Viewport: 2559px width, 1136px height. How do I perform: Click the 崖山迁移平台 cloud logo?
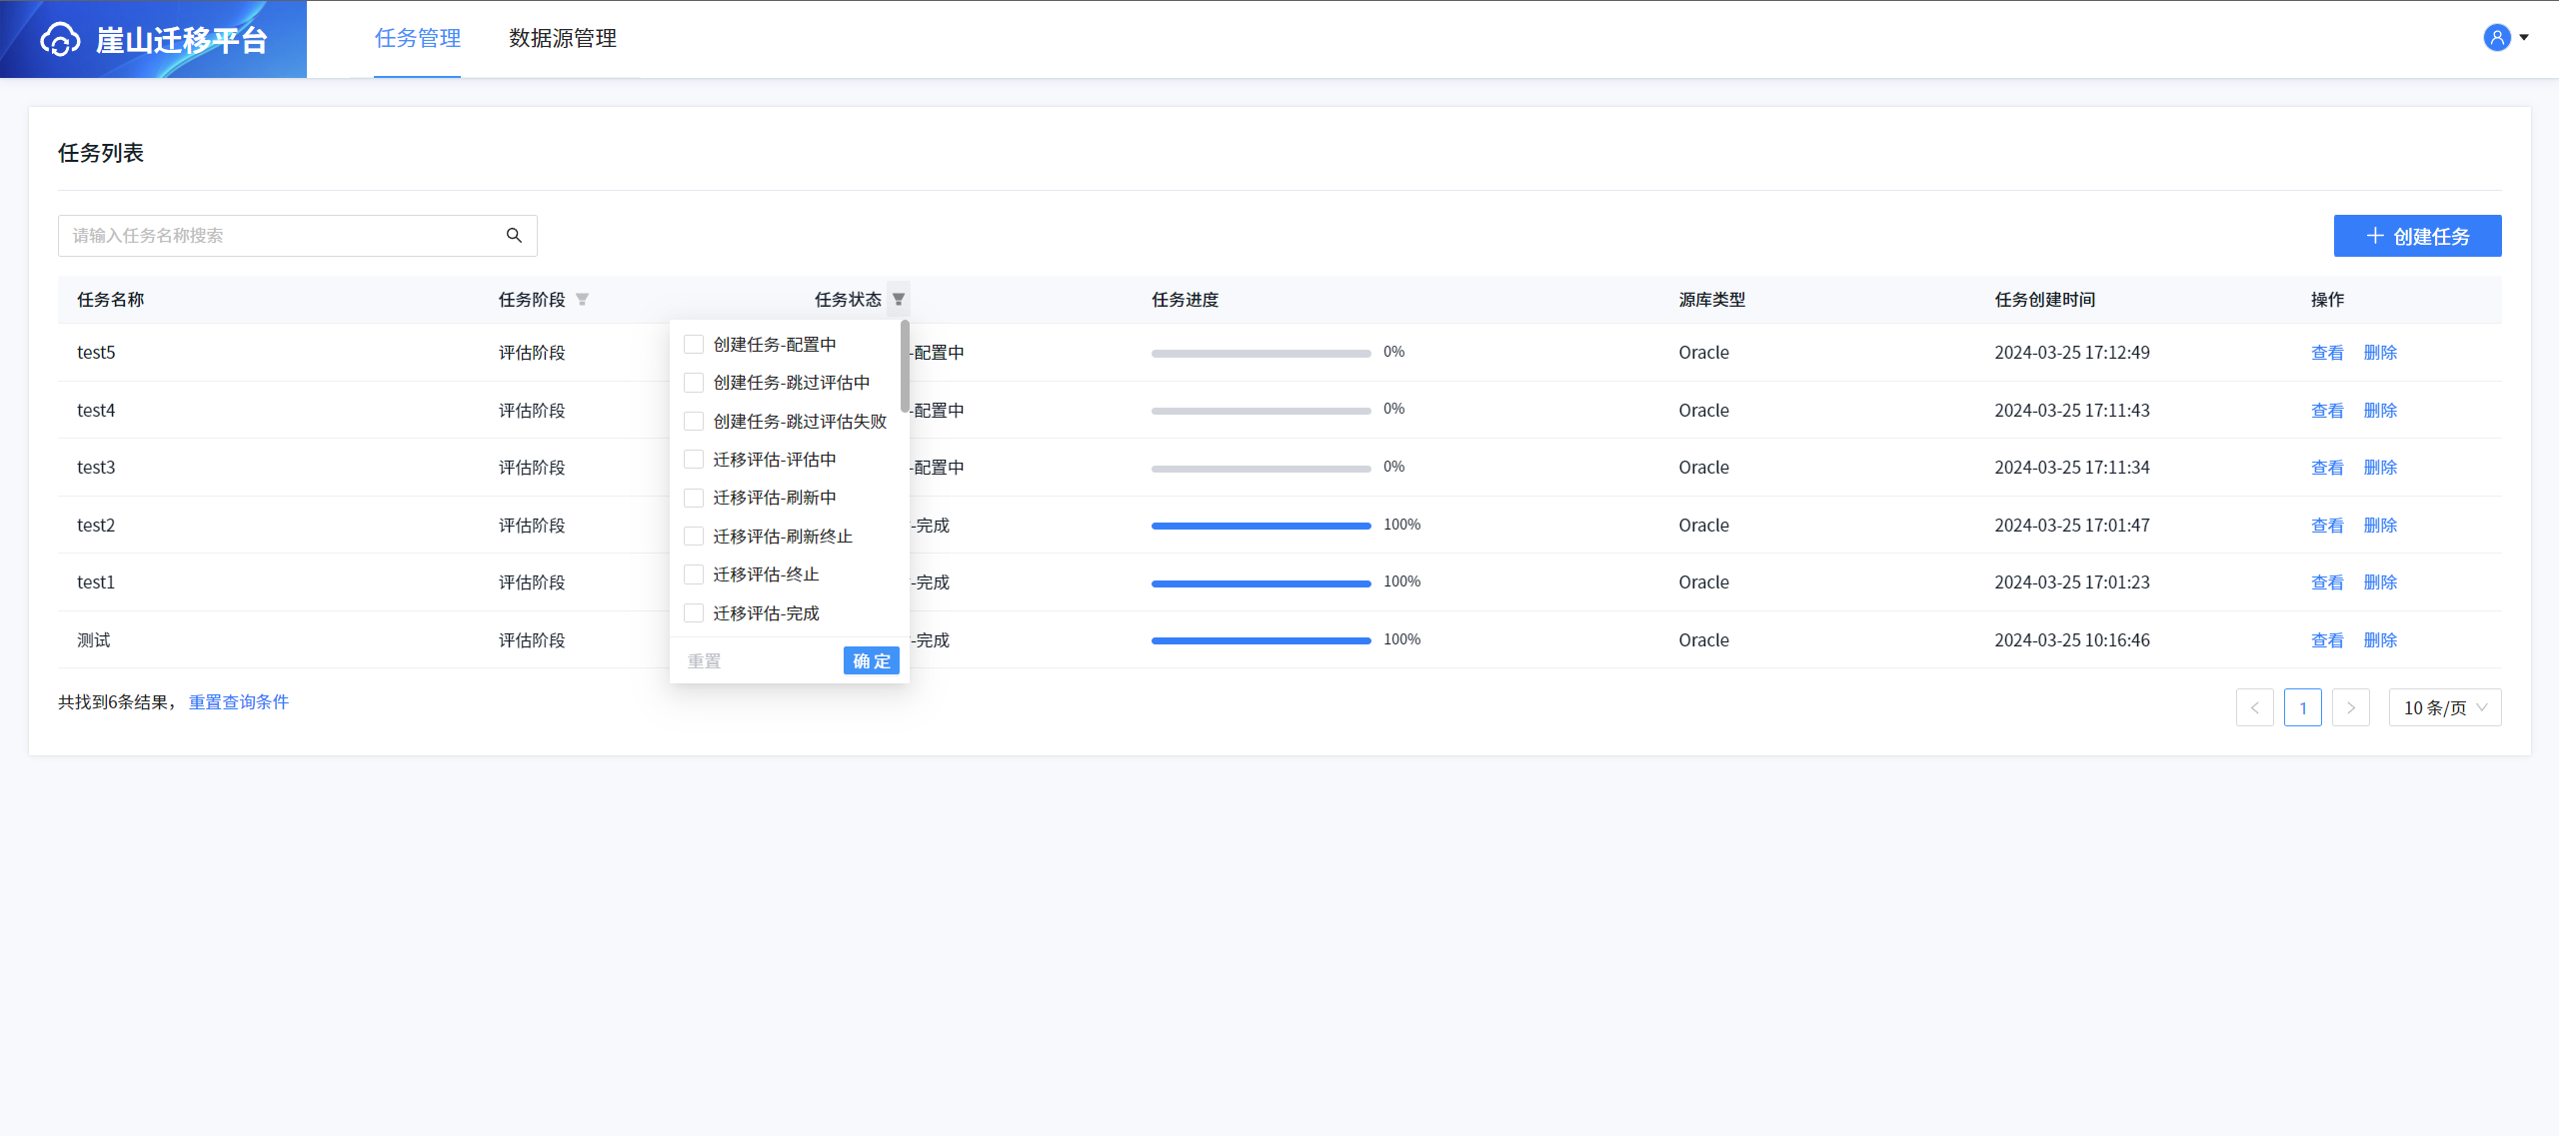[x=60, y=40]
